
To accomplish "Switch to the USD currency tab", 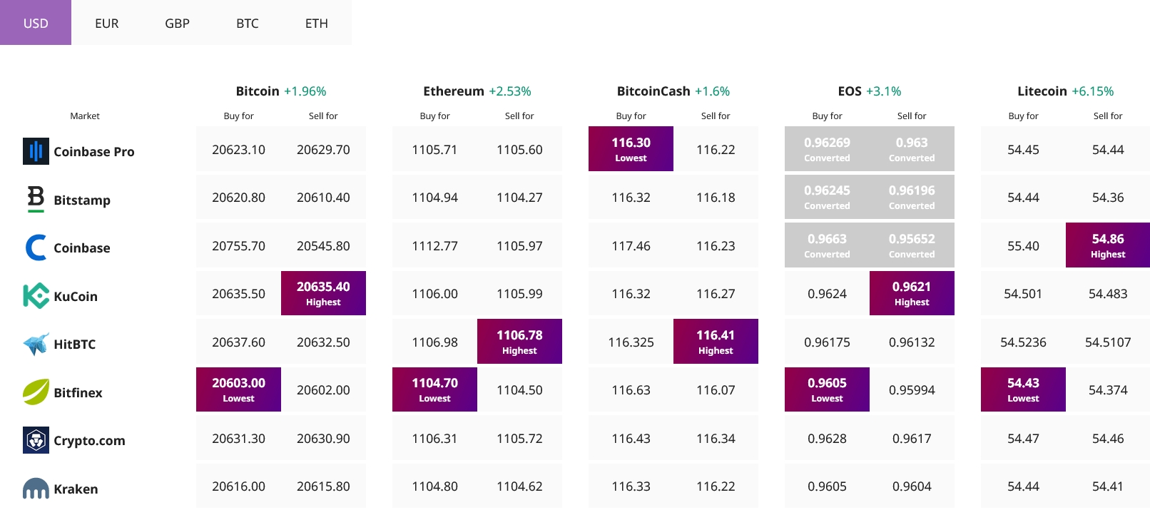I will (36, 23).
